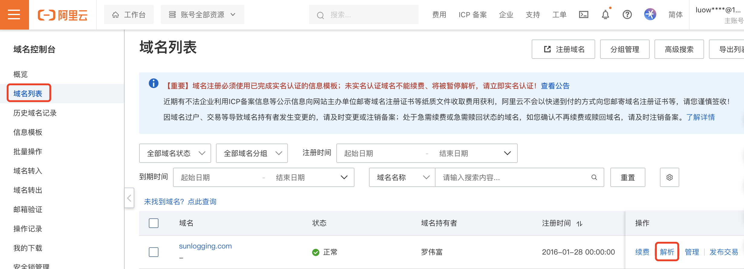Screen dimensions: 744x269
Task: Open the hamburger main menu
Action: [x=14, y=14]
